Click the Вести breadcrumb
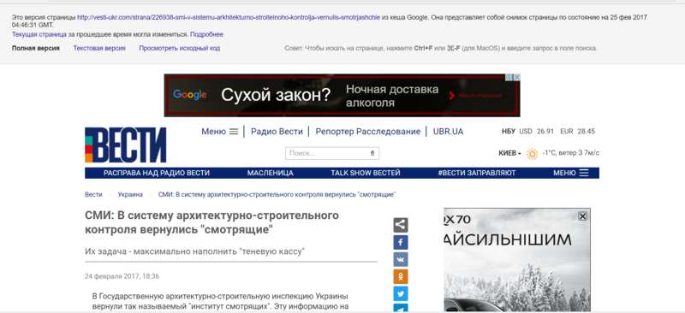Viewport: 685px width, 313px height. [x=93, y=195]
